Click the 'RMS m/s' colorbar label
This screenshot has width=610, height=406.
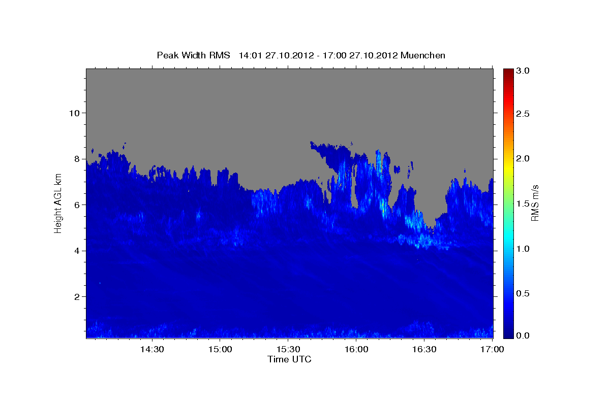tap(535, 203)
